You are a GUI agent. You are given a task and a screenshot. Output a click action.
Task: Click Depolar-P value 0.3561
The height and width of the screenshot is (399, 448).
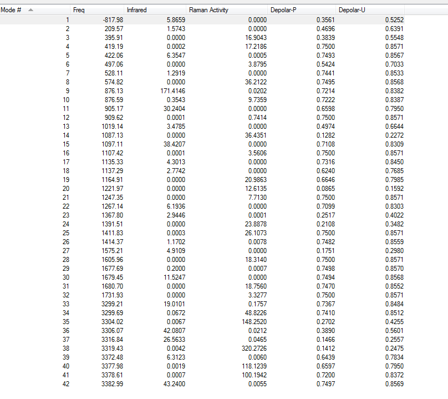pyautogui.click(x=325, y=20)
